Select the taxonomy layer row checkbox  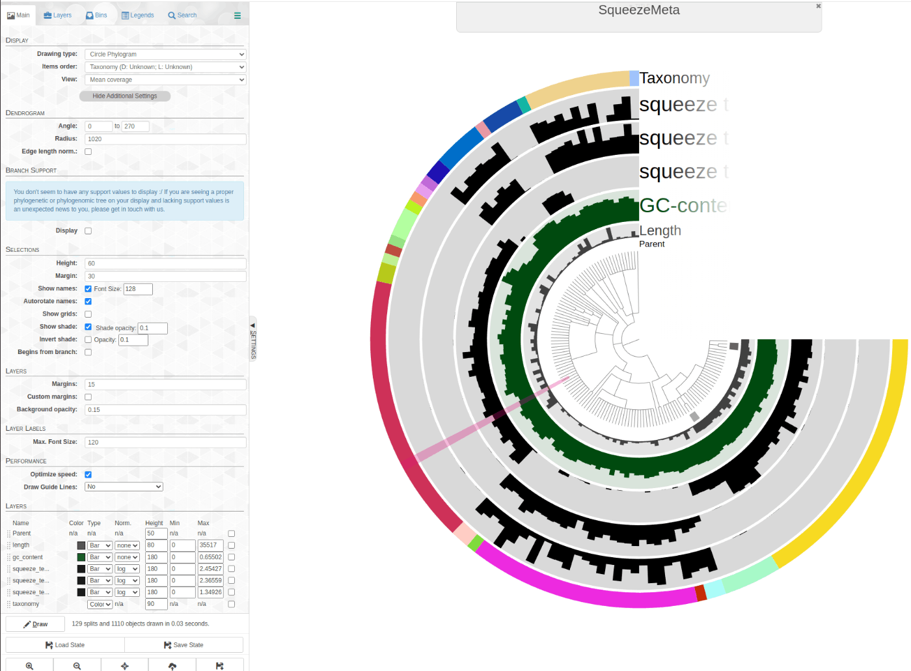(232, 604)
